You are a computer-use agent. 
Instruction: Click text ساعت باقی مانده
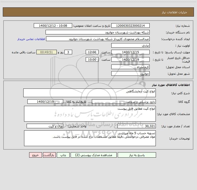pos(24,52)
